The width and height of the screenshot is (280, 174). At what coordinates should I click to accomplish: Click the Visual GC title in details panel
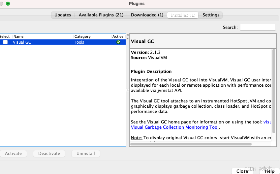click(x=142, y=41)
